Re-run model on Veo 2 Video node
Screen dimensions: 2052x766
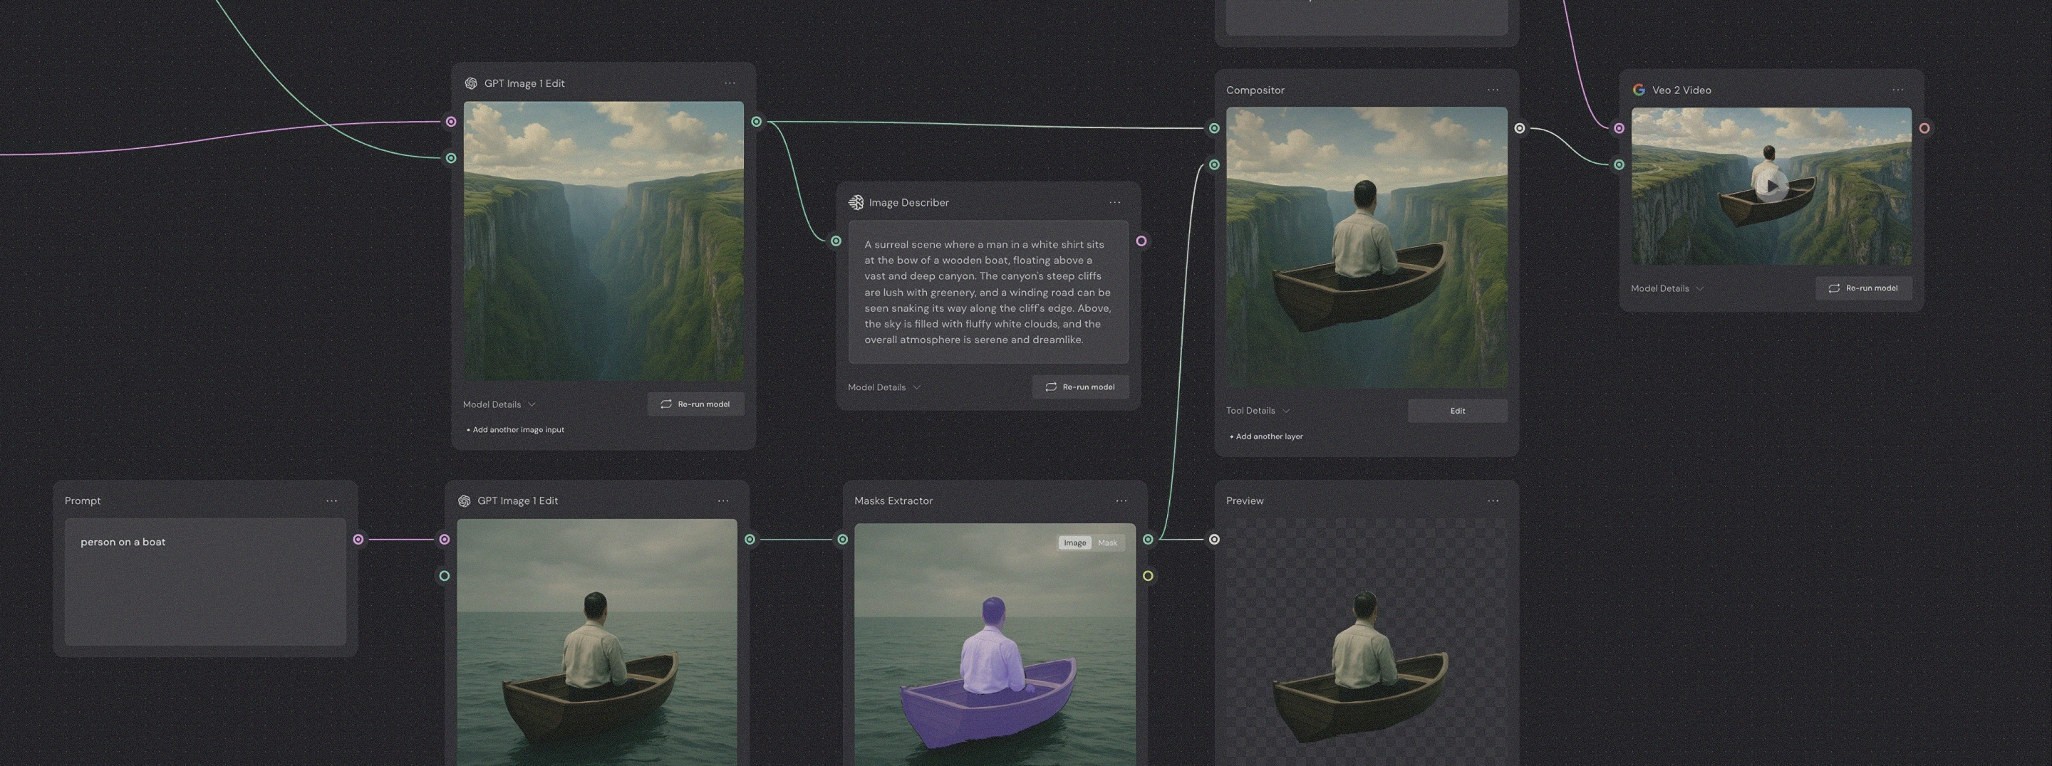(1863, 288)
